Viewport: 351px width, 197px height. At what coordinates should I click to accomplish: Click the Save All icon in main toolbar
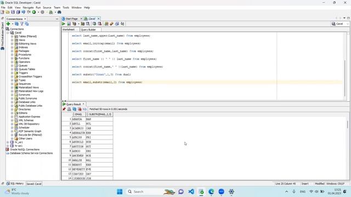18,12
